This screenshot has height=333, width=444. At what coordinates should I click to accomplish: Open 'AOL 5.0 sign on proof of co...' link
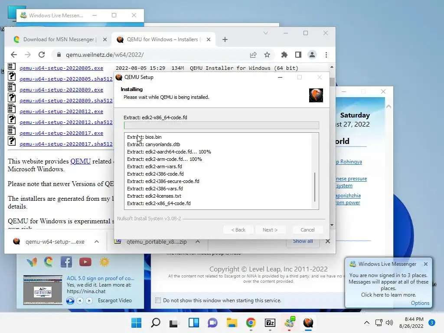(x=101, y=278)
